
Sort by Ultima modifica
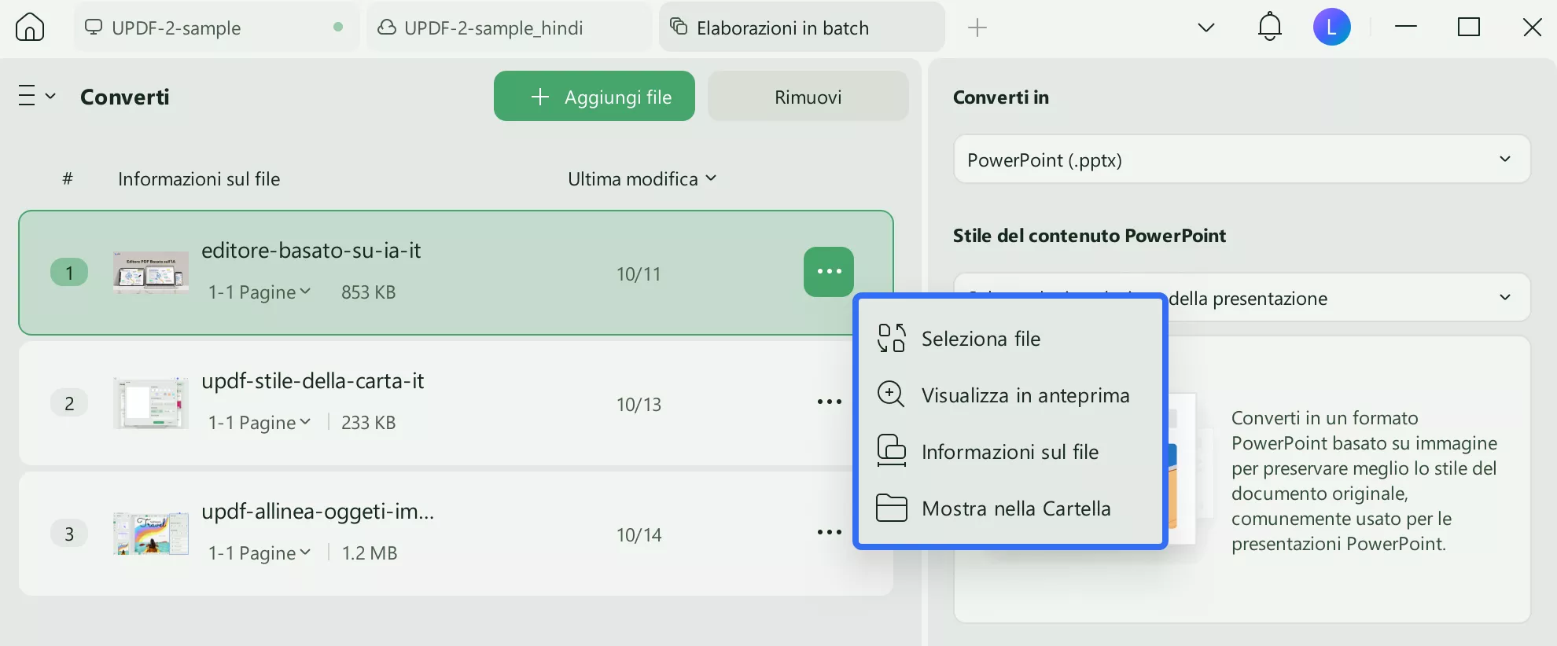[642, 179]
